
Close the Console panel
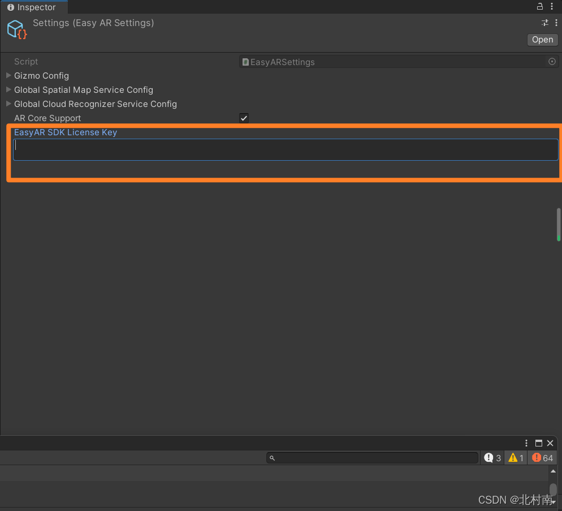[x=550, y=443]
